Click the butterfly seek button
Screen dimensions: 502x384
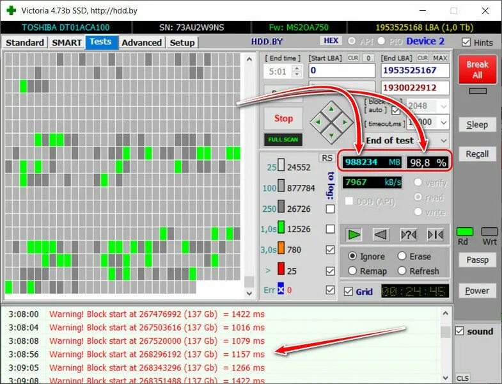click(435, 235)
